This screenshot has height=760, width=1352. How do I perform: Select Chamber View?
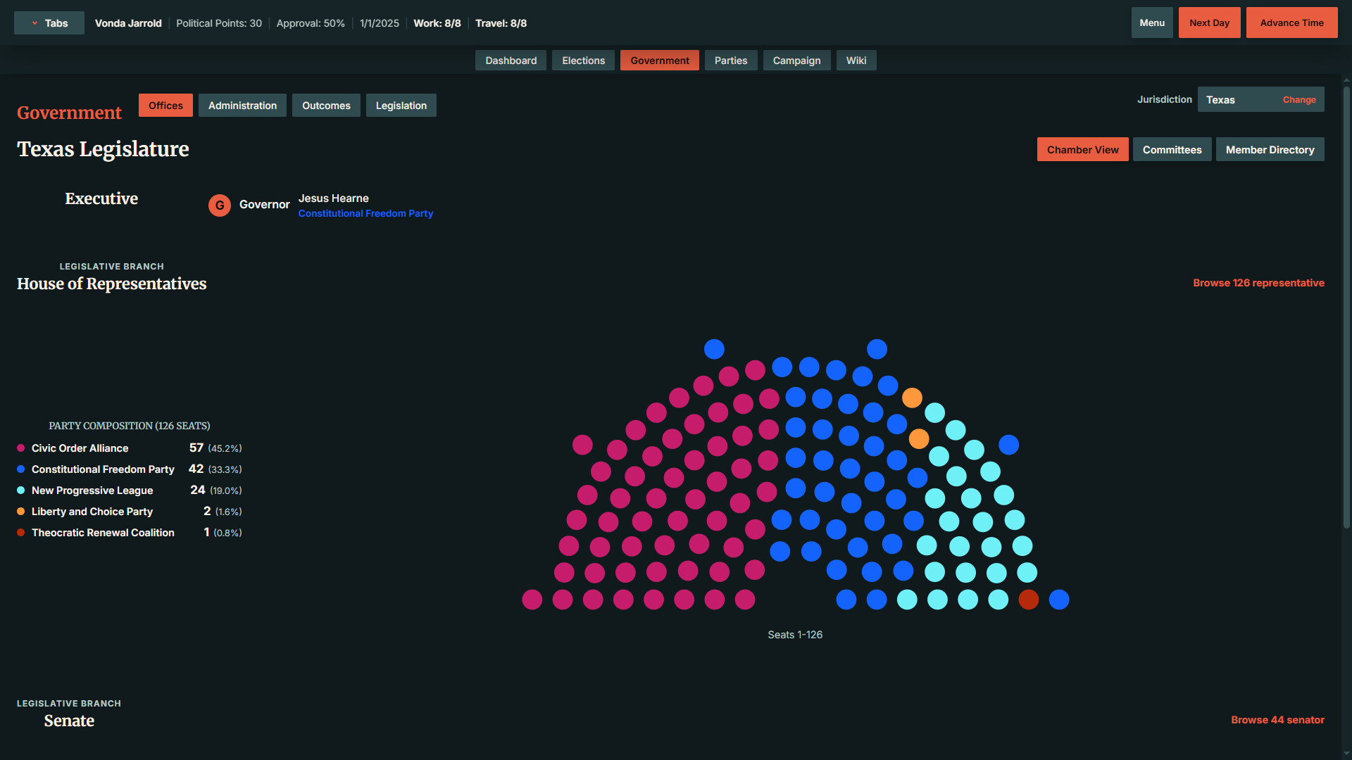[x=1082, y=150]
